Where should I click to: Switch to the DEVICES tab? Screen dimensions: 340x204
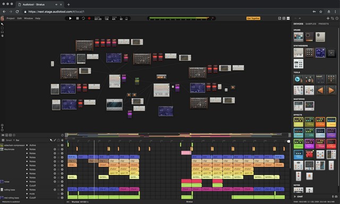tap(299, 24)
